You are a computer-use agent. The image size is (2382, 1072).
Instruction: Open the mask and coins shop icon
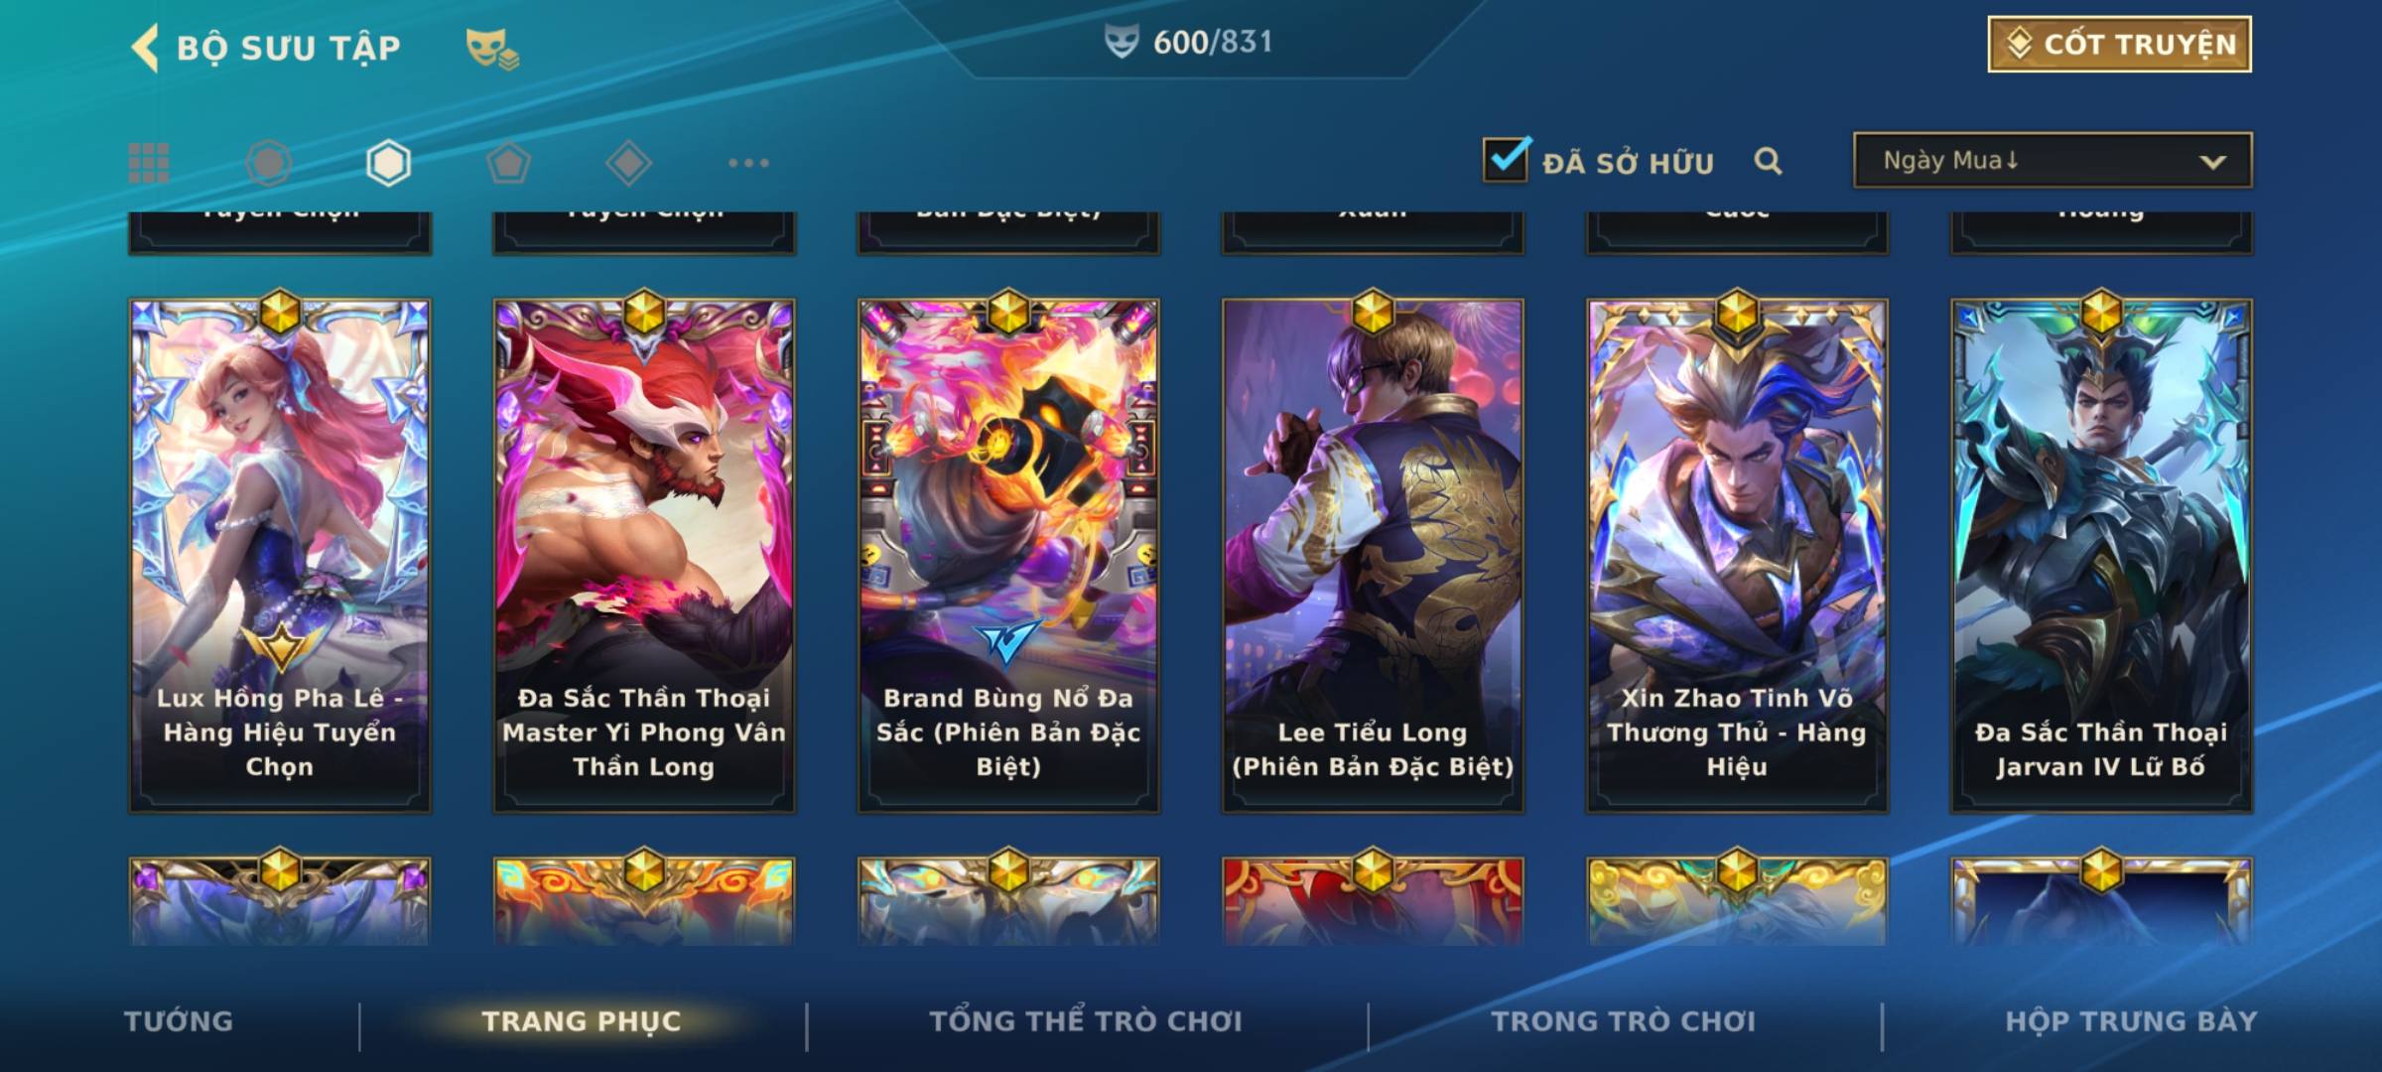pos(492,48)
